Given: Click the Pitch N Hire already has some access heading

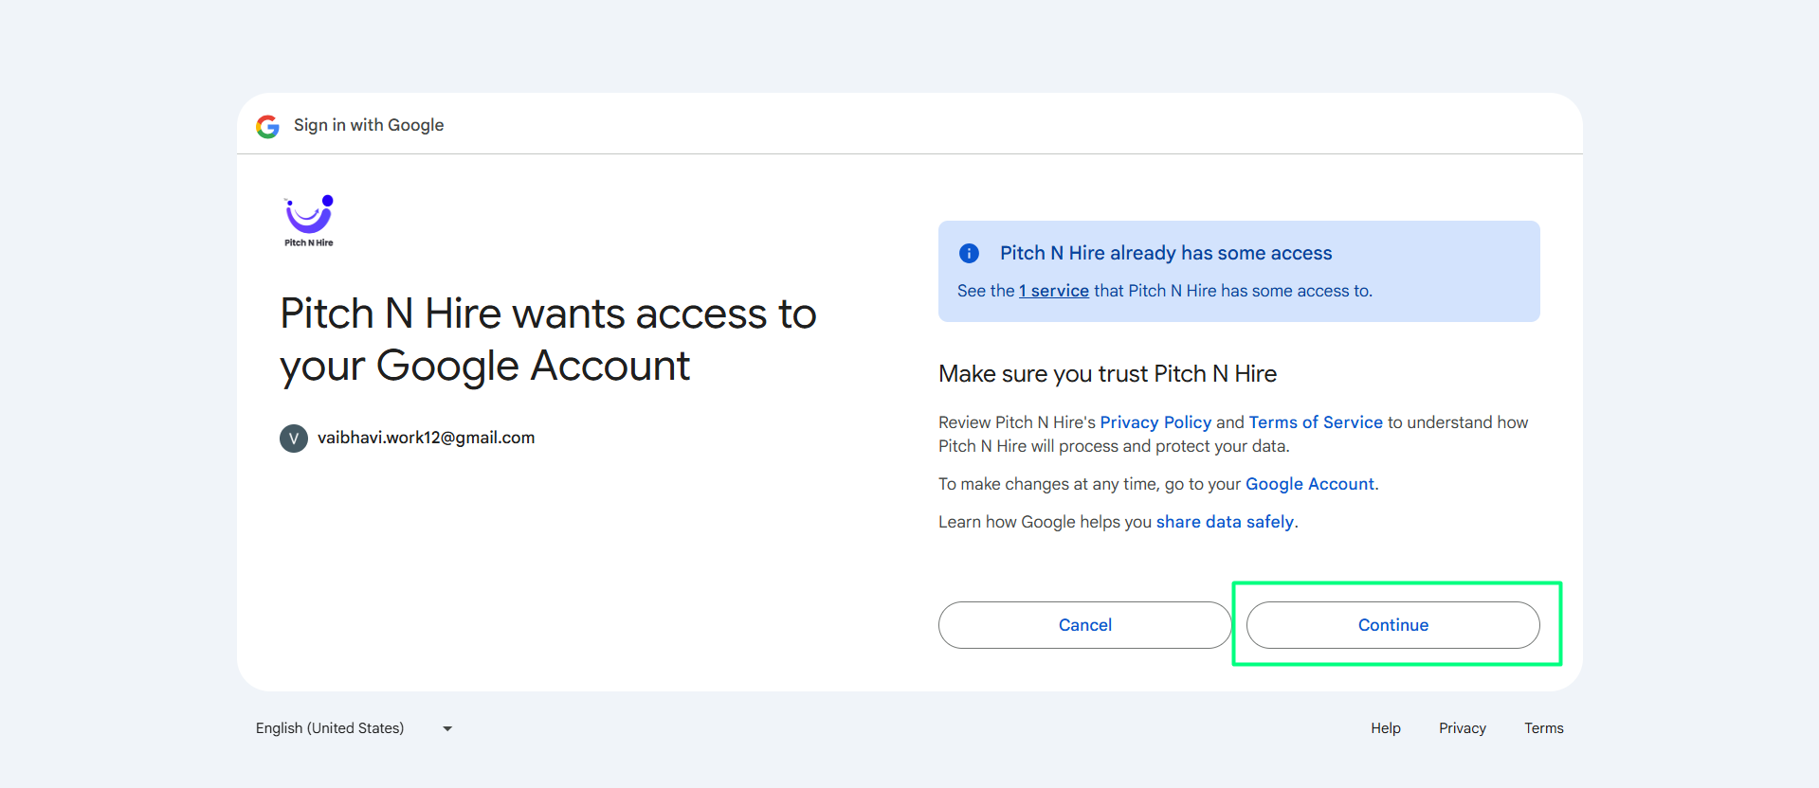Looking at the screenshot, I should (x=1166, y=253).
